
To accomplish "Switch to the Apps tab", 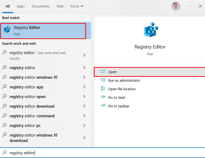I will pyautogui.click(x=21, y=6).
